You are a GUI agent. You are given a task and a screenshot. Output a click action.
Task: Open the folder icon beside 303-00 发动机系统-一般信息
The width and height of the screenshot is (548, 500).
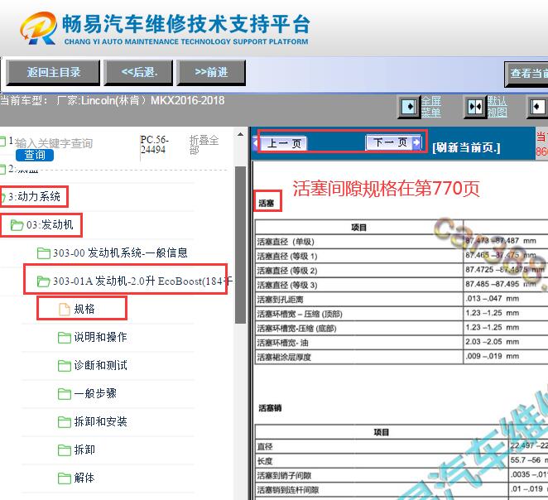(43, 253)
